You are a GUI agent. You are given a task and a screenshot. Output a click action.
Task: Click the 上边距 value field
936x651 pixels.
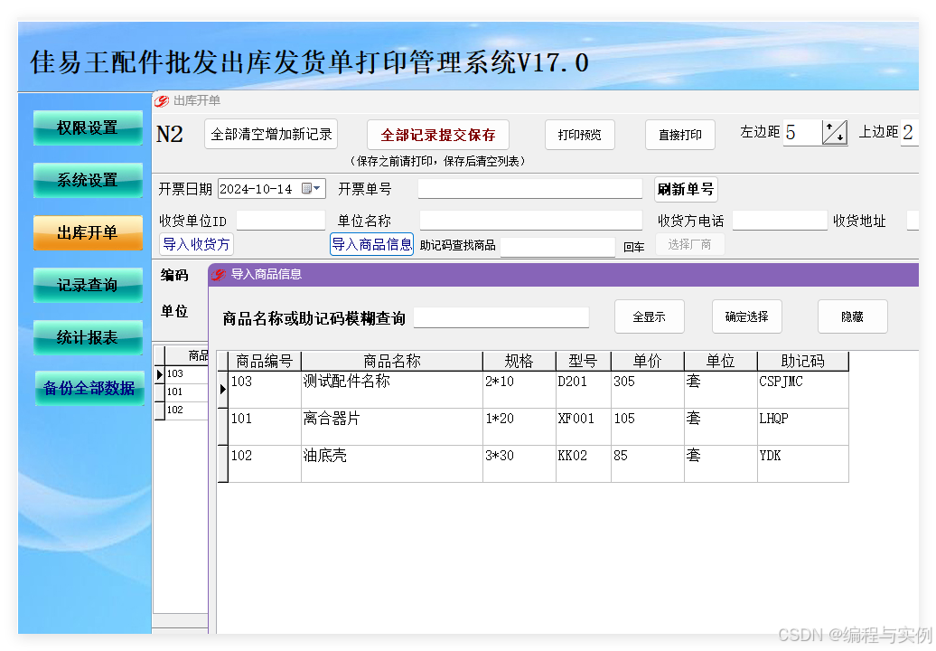909,133
